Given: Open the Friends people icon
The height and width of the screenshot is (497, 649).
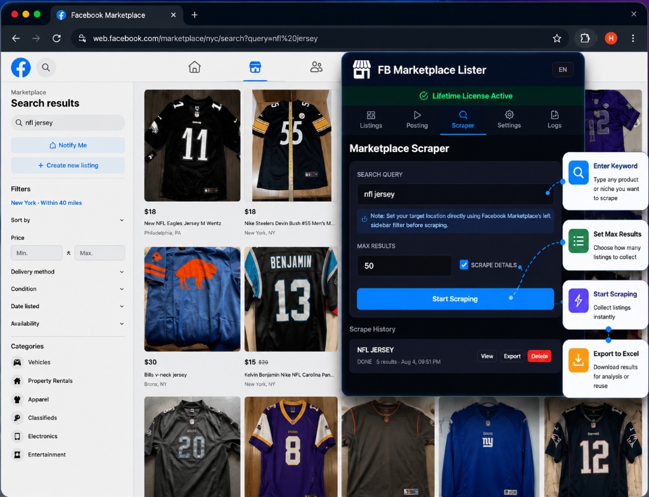Looking at the screenshot, I should (x=316, y=67).
